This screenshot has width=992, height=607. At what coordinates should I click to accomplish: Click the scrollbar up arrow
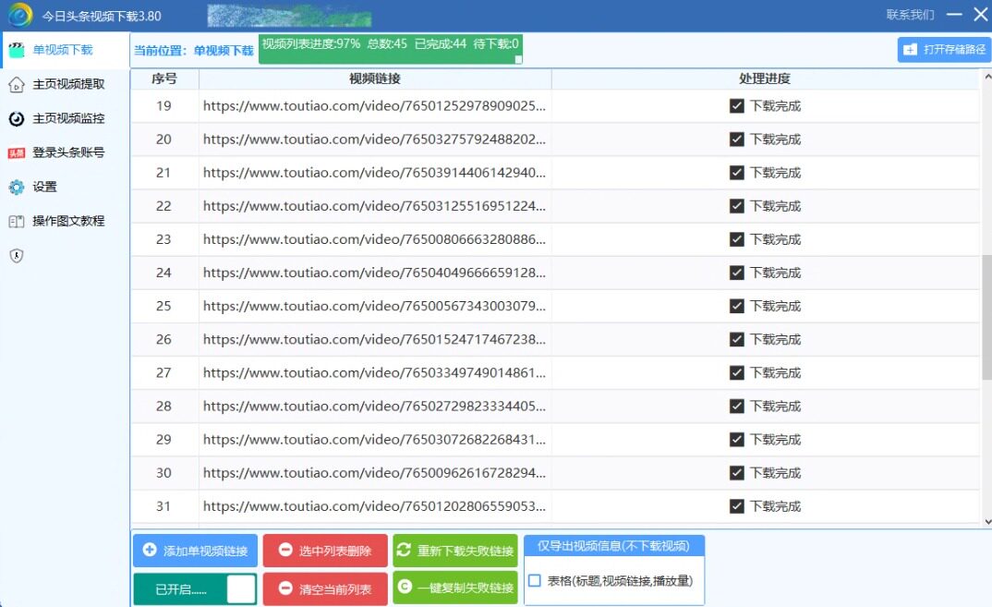pos(987,78)
